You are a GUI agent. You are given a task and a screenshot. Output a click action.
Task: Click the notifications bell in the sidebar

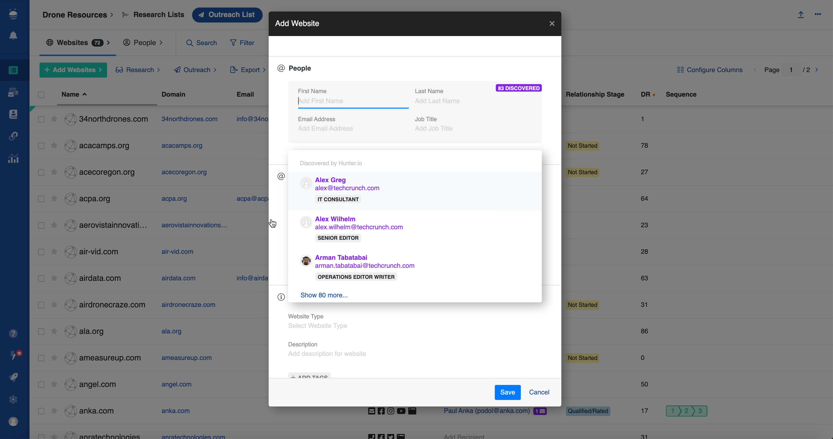tap(13, 35)
